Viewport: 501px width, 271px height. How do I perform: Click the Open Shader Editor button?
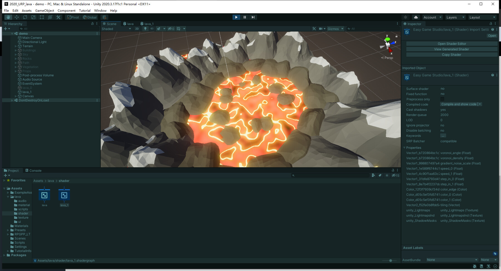[x=451, y=43]
